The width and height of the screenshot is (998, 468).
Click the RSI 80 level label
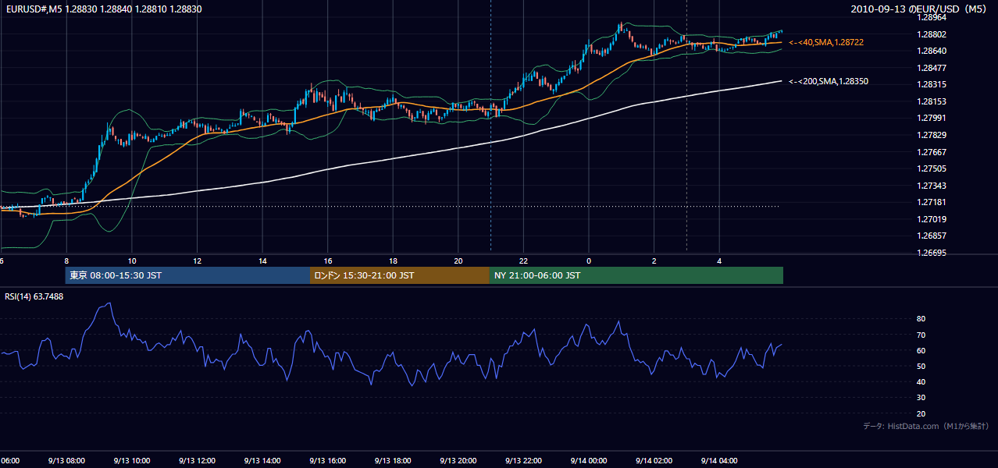(x=921, y=319)
